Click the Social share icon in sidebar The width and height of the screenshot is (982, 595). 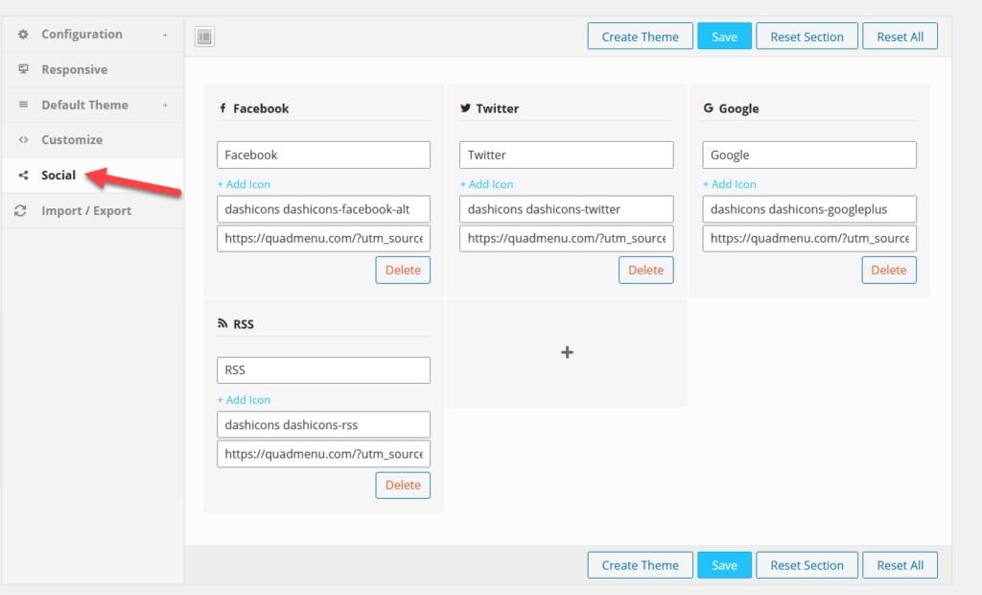point(23,176)
